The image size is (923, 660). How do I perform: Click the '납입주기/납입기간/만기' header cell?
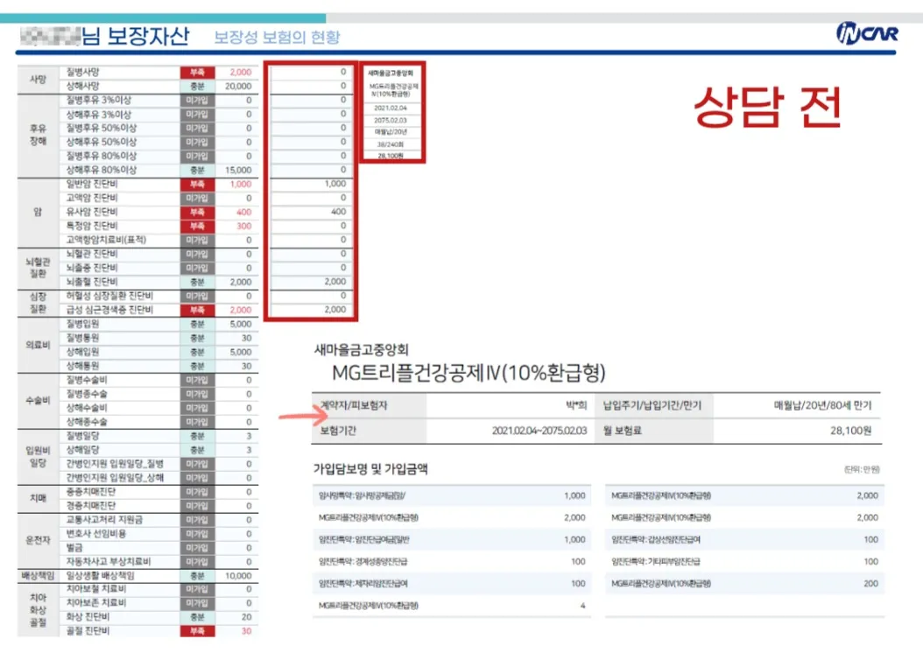(x=652, y=405)
